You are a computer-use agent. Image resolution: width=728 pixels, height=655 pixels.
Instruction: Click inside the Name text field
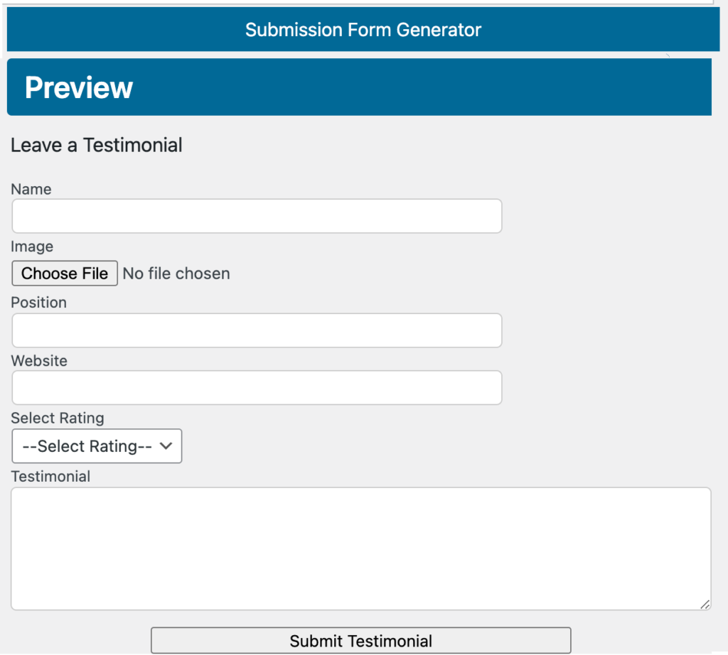point(257,216)
